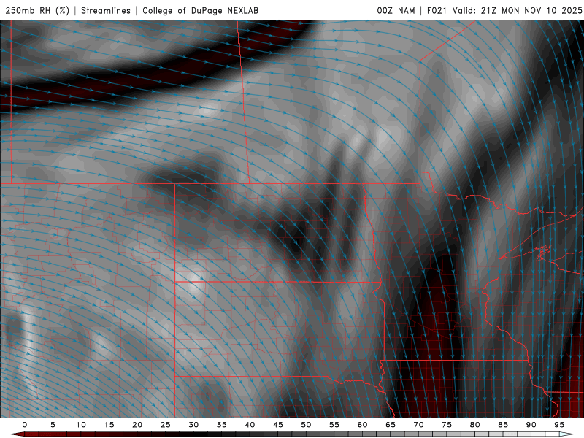This screenshot has width=584, height=438.
Task: Click the 75 value on color scale
Action: click(x=447, y=425)
